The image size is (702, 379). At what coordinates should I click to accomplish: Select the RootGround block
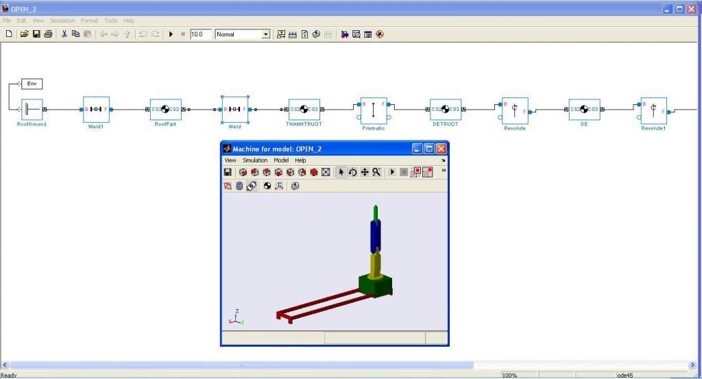32,109
